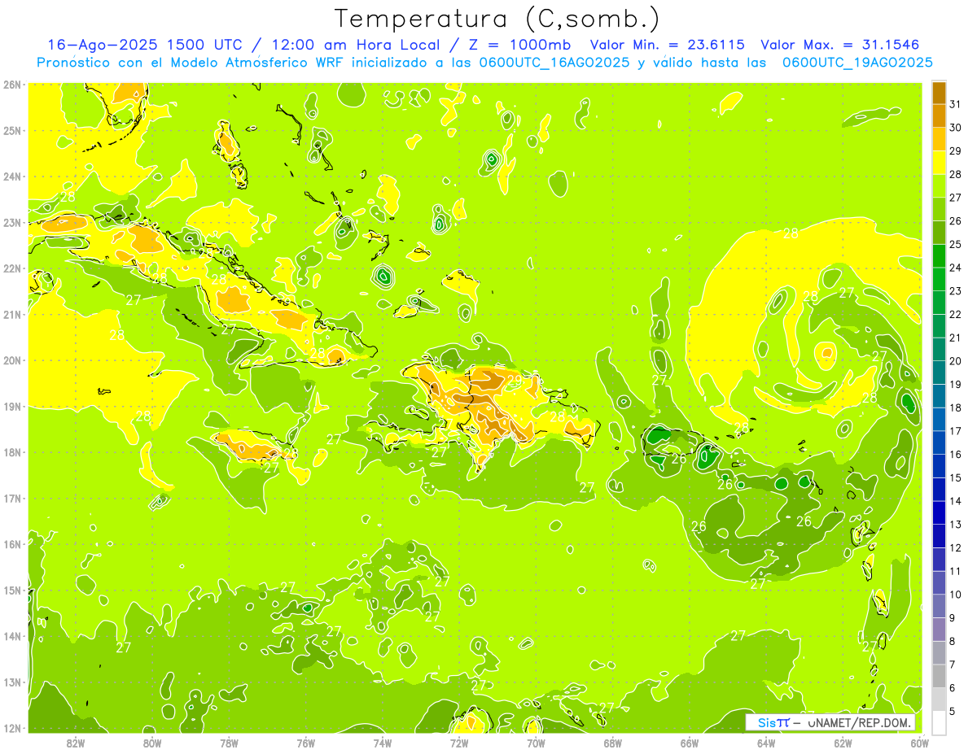This screenshot has height=754, width=977.
Task: Click the 68W longitude axis label
Action: click(612, 743)
